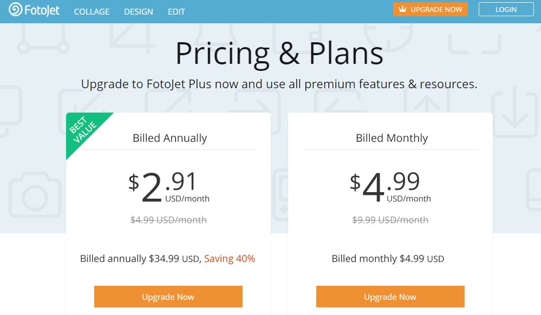Click the LOGIN button
This screenshot has width=541, height=315.
[506, 9]
